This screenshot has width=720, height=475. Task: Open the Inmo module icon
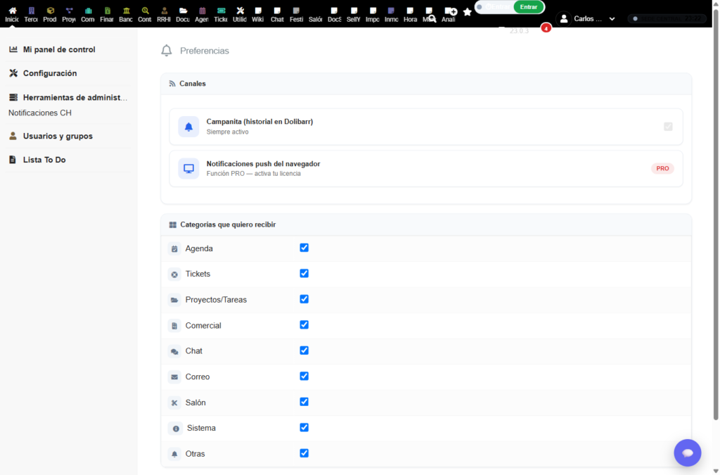click(x=391, y=11)
